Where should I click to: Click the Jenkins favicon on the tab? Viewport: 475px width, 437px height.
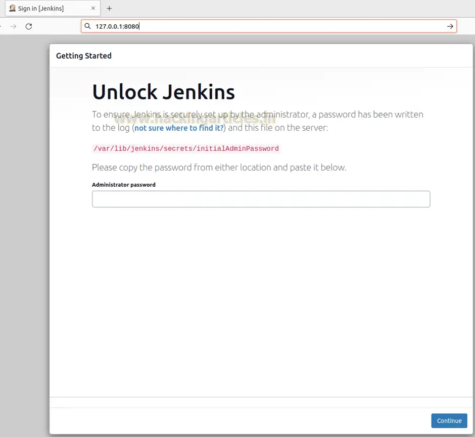click(13, 8)
